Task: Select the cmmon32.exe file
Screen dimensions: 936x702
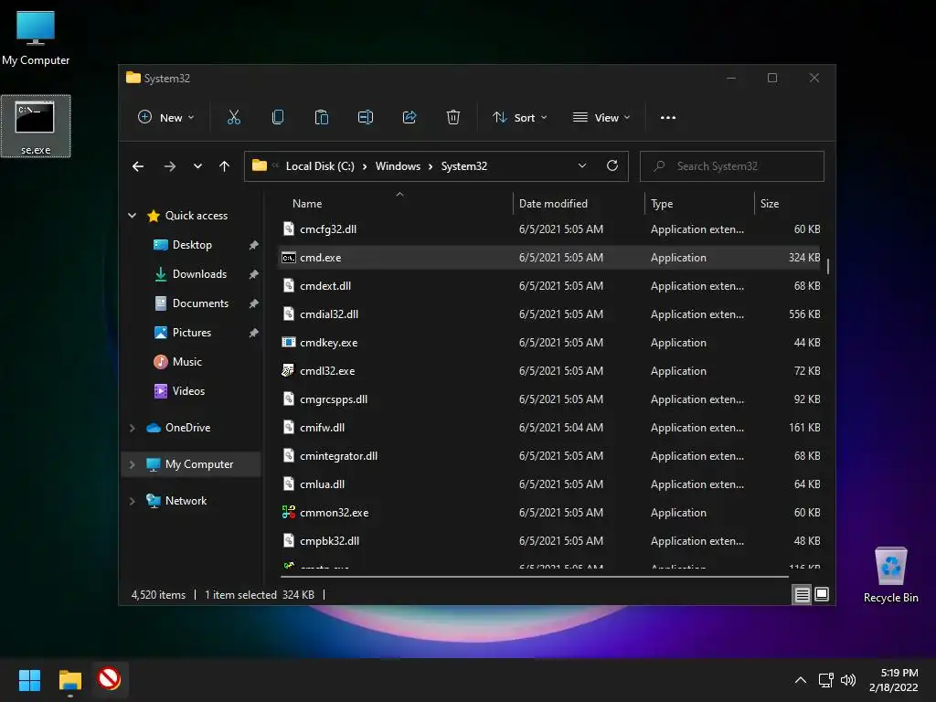Action: (334, 513)
